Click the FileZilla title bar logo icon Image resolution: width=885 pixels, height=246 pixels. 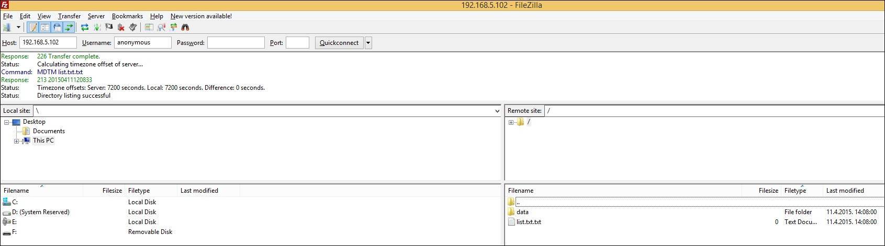(5, 5)
